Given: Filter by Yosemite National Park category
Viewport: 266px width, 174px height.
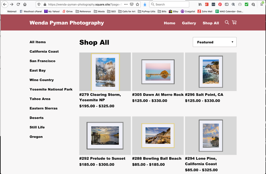Looking at the screenshot, I should (51, 89).
